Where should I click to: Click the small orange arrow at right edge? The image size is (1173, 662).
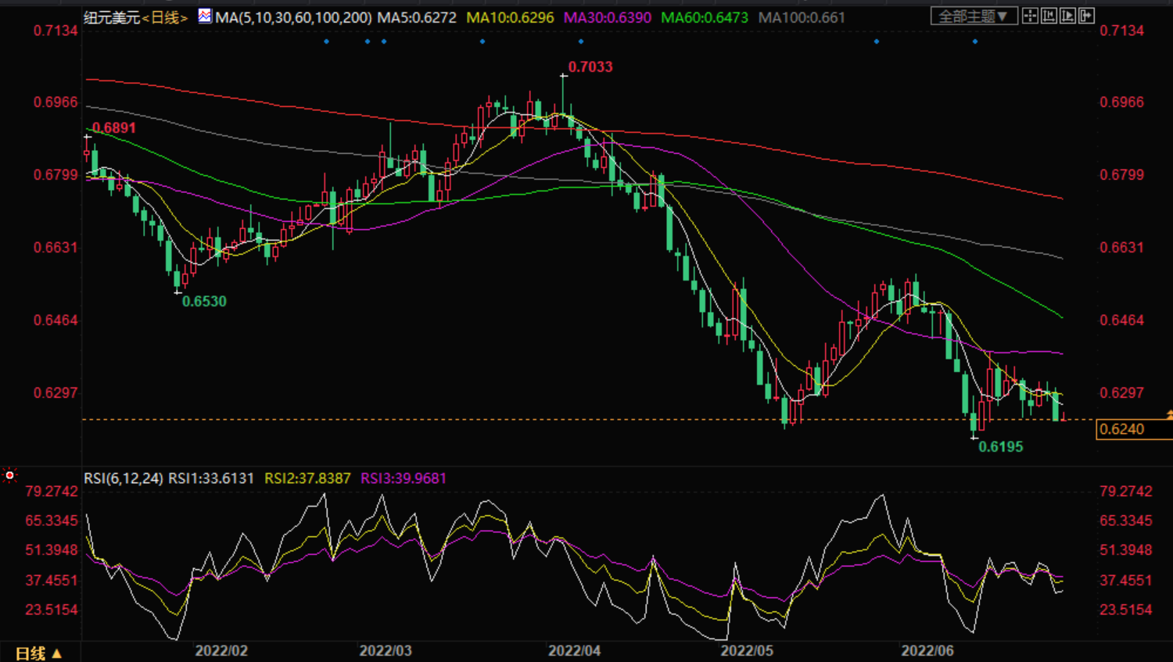(1169, 413)
